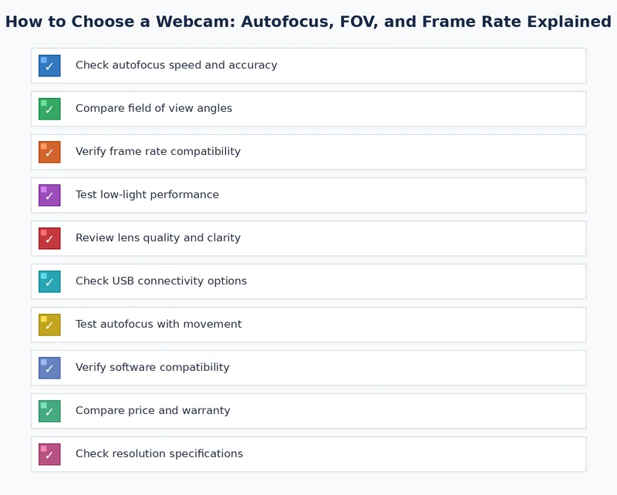This screenshot has height=495, width=617.
Task: Mark the yellow autofocus movement checkbox
Action: (x=49, y=325)
